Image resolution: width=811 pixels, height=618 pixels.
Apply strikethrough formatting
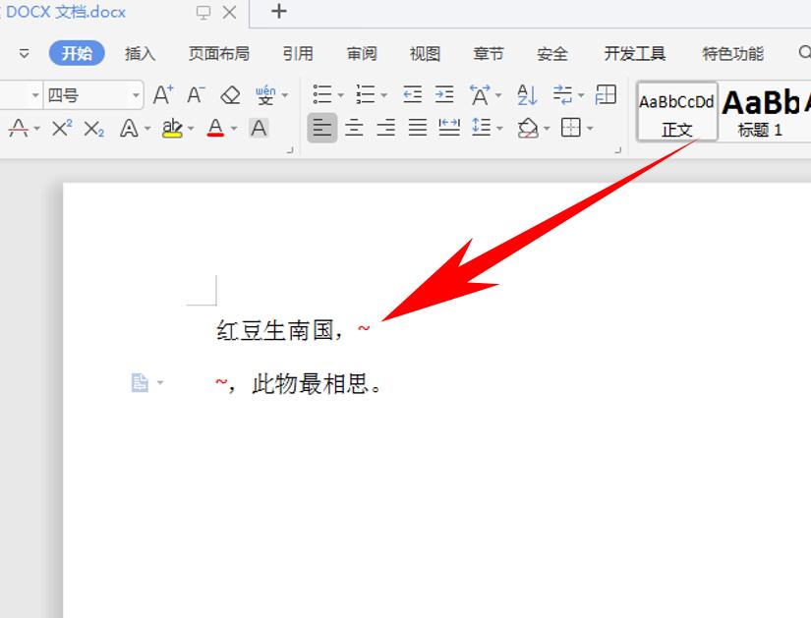click(x=19, y=128)
